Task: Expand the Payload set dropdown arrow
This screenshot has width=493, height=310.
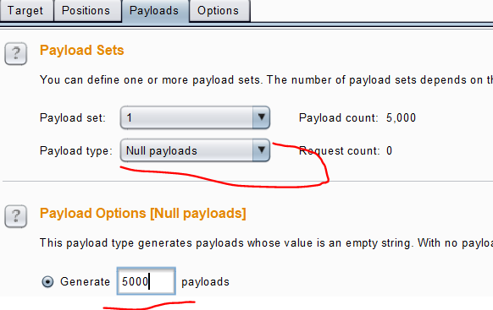Action: click(x=261, y=117)
